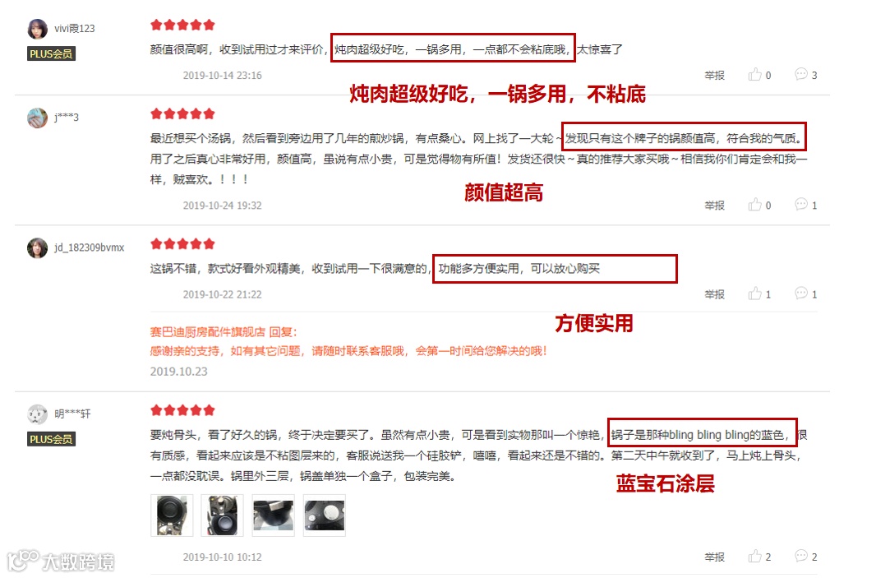
Task: Open third review photo thumbnail
Action: (x=273, y=516)
